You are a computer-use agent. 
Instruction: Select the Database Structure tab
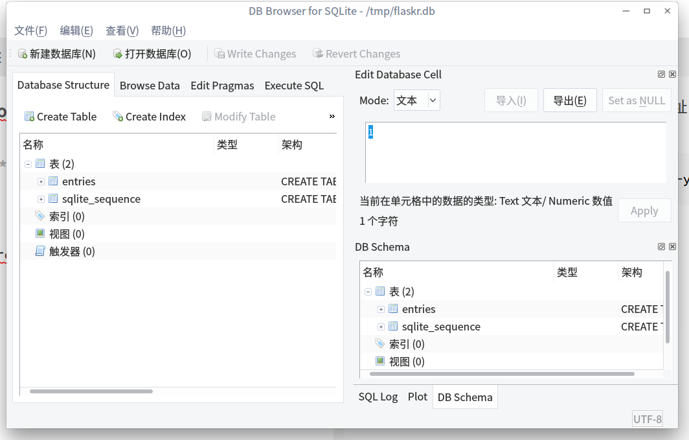63,85
